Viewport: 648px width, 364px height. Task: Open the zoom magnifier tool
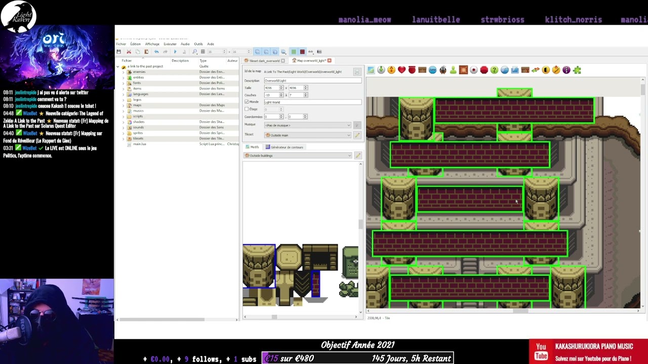194,52
